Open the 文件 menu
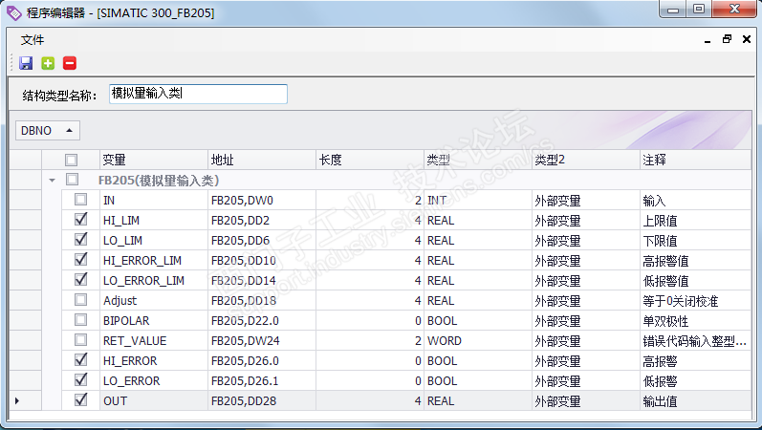The height and width of the screenshot is (430, 762). [x=33, y=40]
